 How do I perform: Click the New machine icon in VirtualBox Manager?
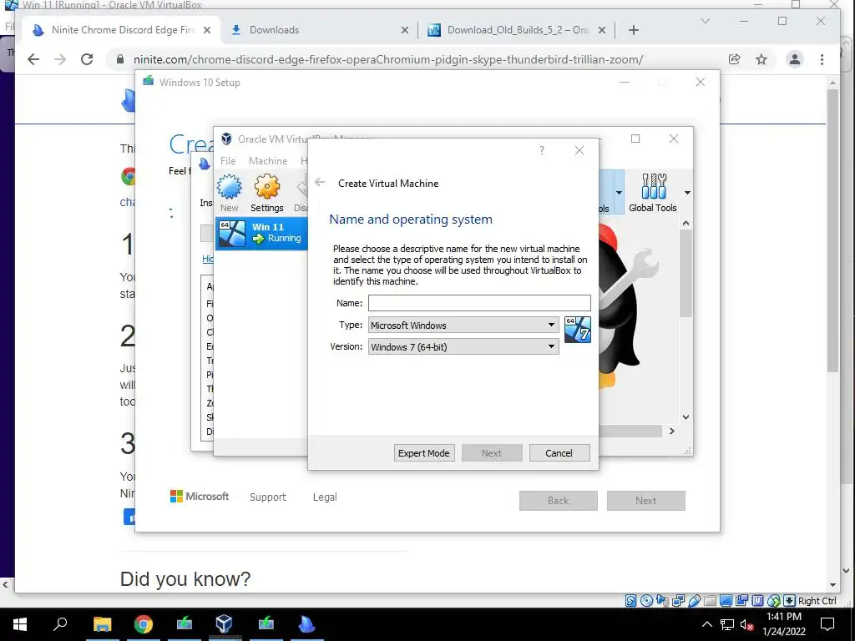tap(229, 193)
